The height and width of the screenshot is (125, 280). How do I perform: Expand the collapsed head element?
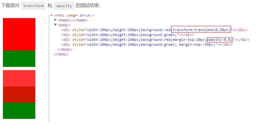55,20
